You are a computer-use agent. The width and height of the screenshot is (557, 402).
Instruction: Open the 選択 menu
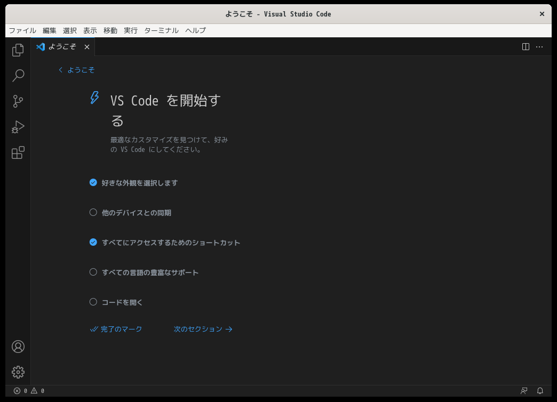pyautogui.click(x=69, y=30)
